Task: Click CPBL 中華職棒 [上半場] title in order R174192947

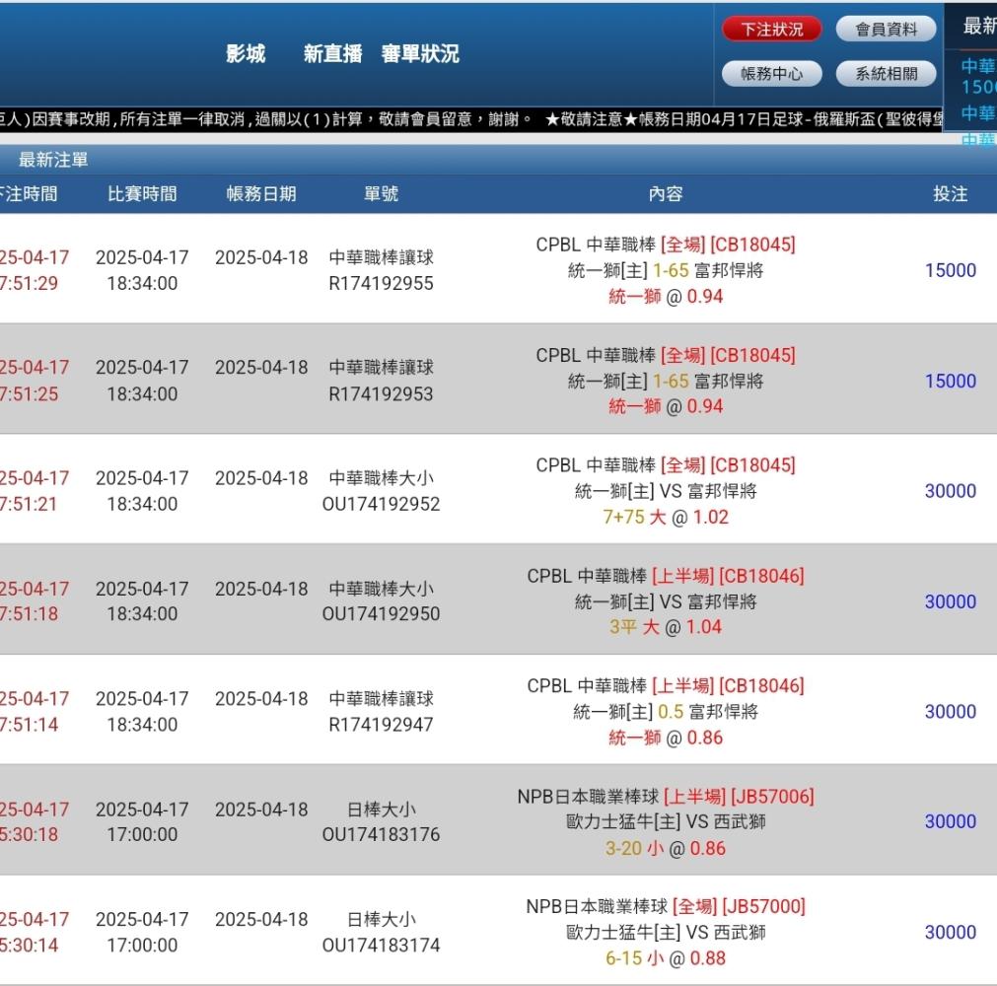Action: point(665,686)
